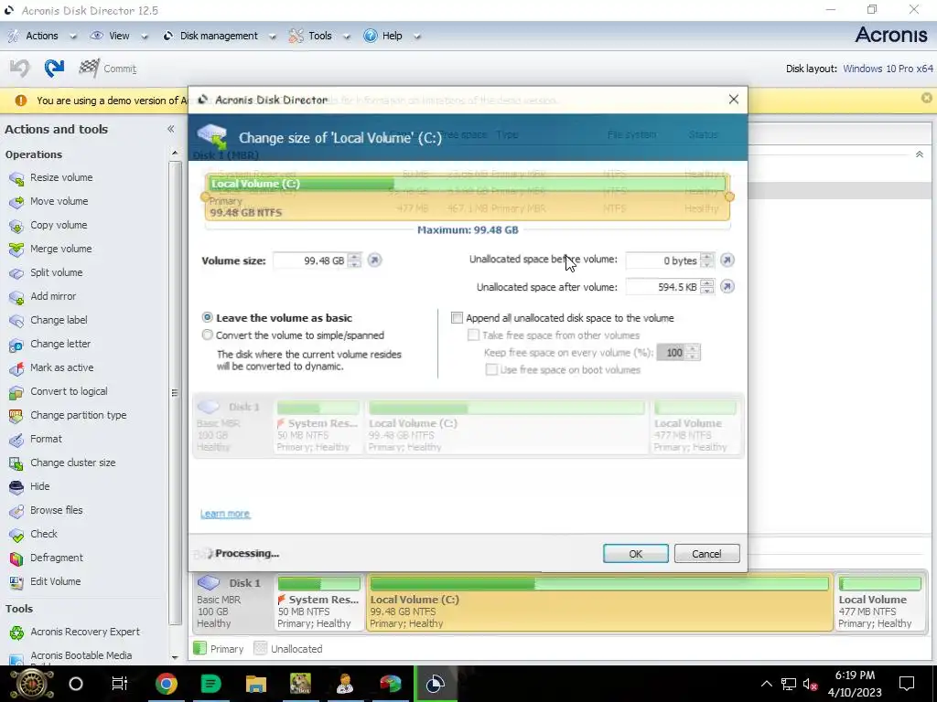This screenshot has width=937, height=702.
Task: Open the Tools menu
Action: [x=319, y=36]
